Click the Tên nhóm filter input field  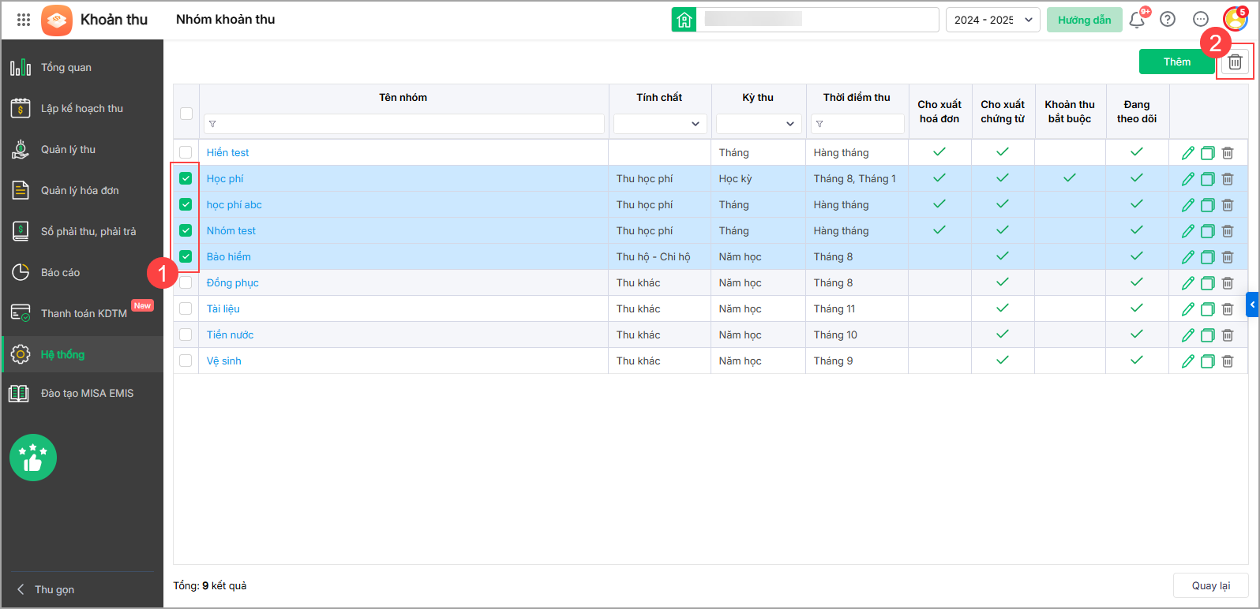click(404, 124)
